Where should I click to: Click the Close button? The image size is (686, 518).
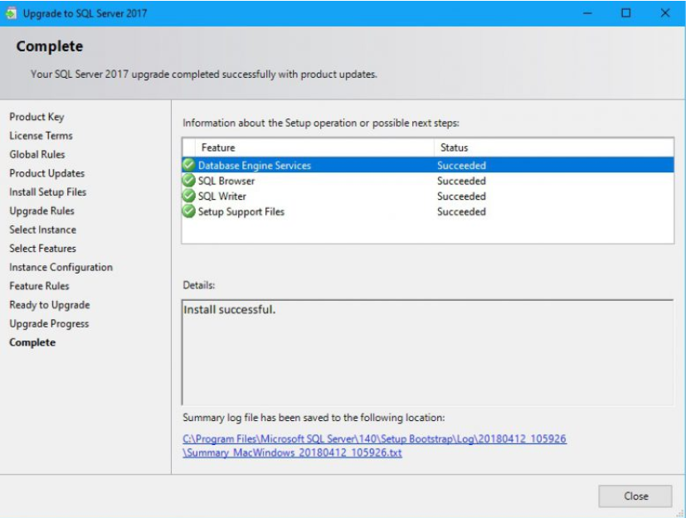635,496
